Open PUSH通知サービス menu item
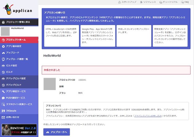This screenshot has height=137, width=194. click(19, 98)
